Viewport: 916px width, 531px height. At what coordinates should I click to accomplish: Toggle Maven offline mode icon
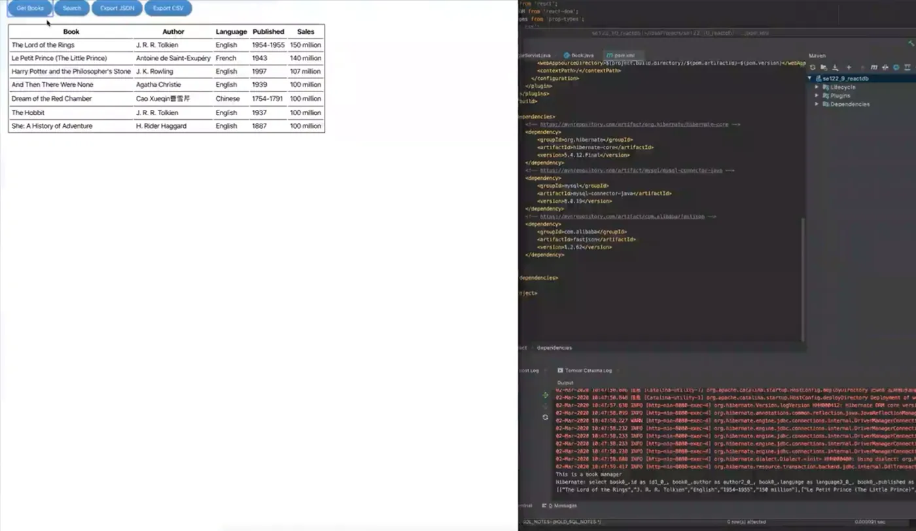(885, 67)
